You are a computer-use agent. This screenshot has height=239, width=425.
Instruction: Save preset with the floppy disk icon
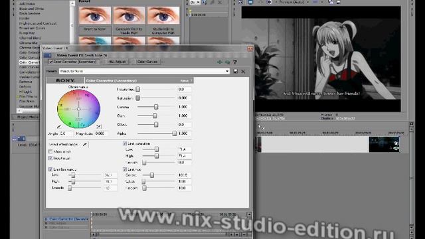point(236,71)
